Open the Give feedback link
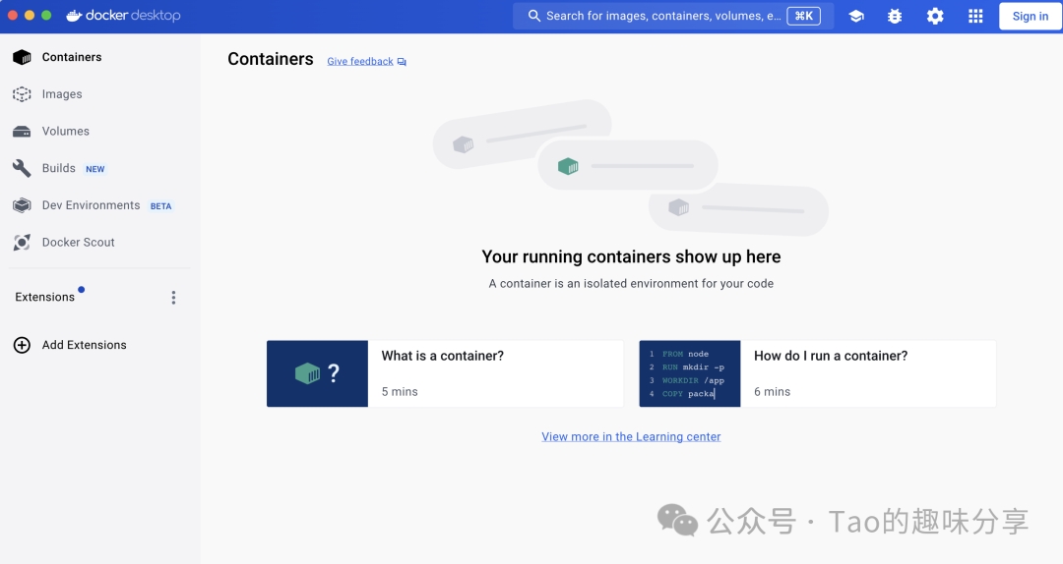1063x564 pixels. (360, 62)
